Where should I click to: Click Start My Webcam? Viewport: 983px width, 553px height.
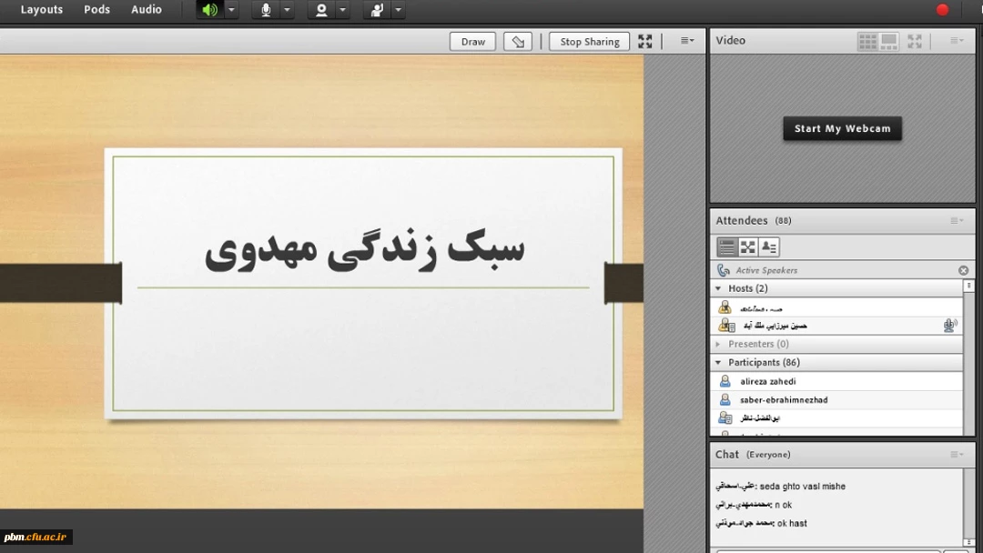[x=842, y=129]
